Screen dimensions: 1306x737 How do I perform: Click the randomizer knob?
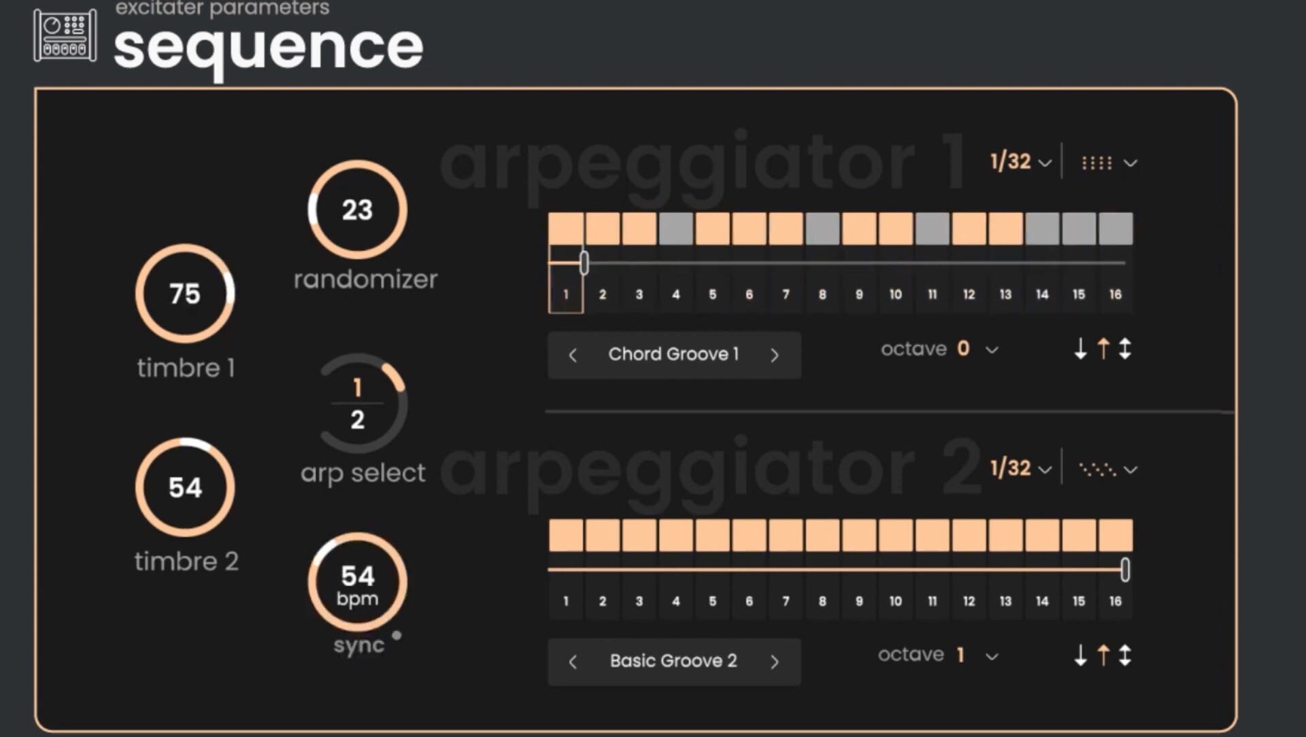(357, 209)
